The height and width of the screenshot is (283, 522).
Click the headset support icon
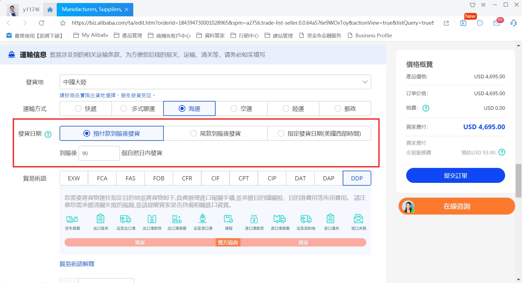513,23
